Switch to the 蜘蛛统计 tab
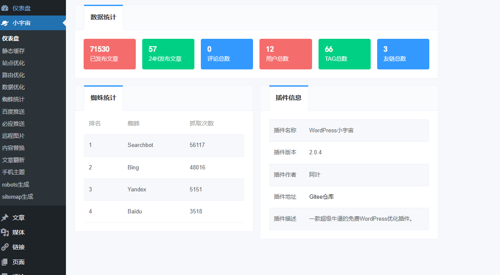The image size is (500, 275). coord(103,98)
